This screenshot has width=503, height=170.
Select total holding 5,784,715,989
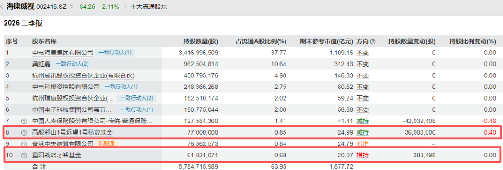tap(198, 167)
